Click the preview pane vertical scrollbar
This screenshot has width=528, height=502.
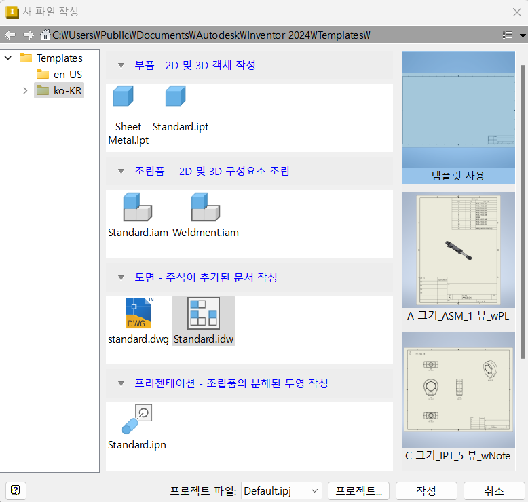523,212
